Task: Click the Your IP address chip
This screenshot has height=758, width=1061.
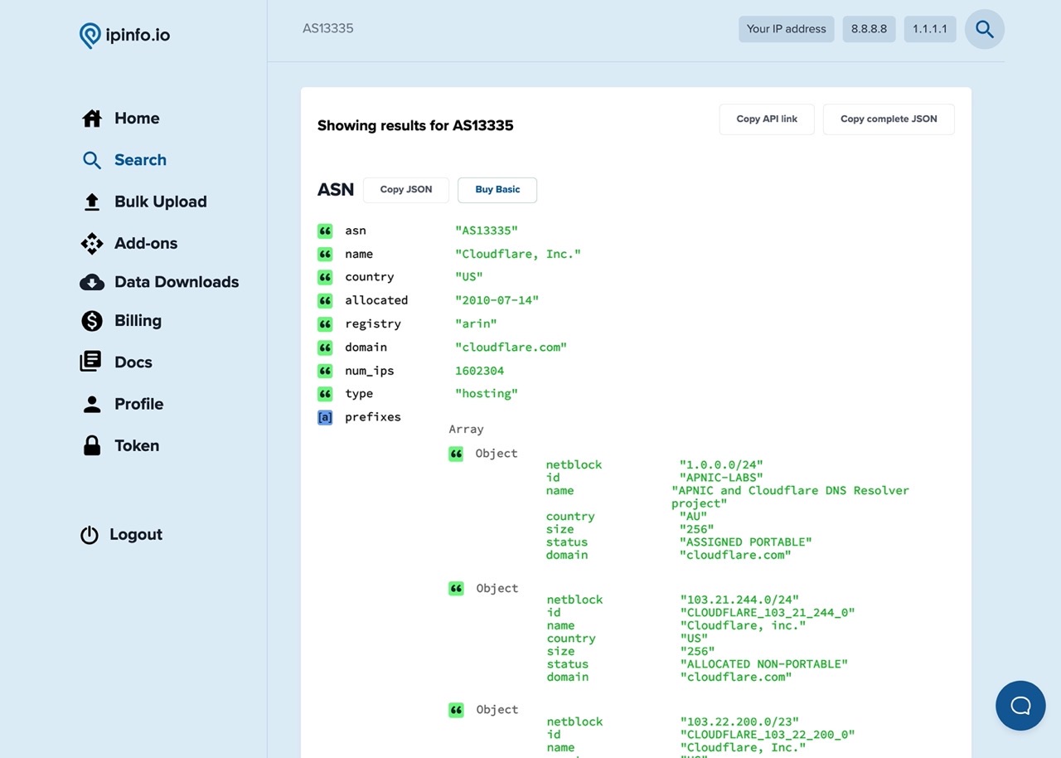Action: coord(787,29)
